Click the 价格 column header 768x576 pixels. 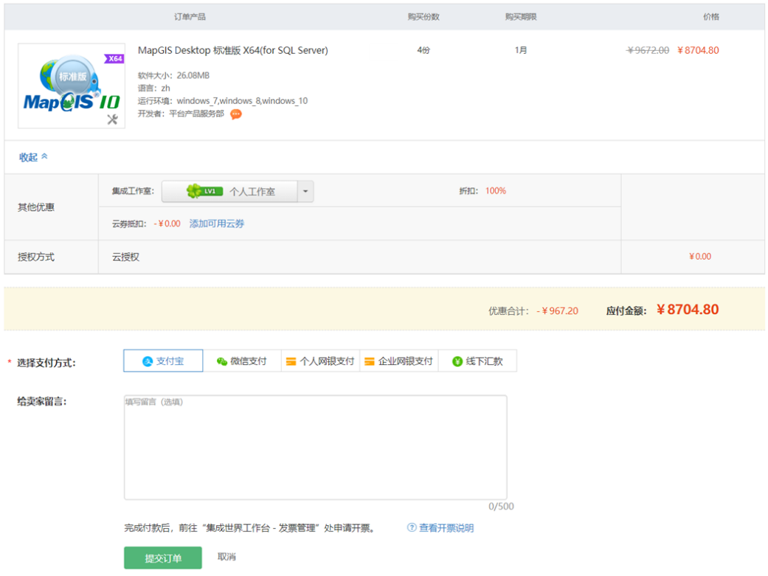tap(711, 17)
